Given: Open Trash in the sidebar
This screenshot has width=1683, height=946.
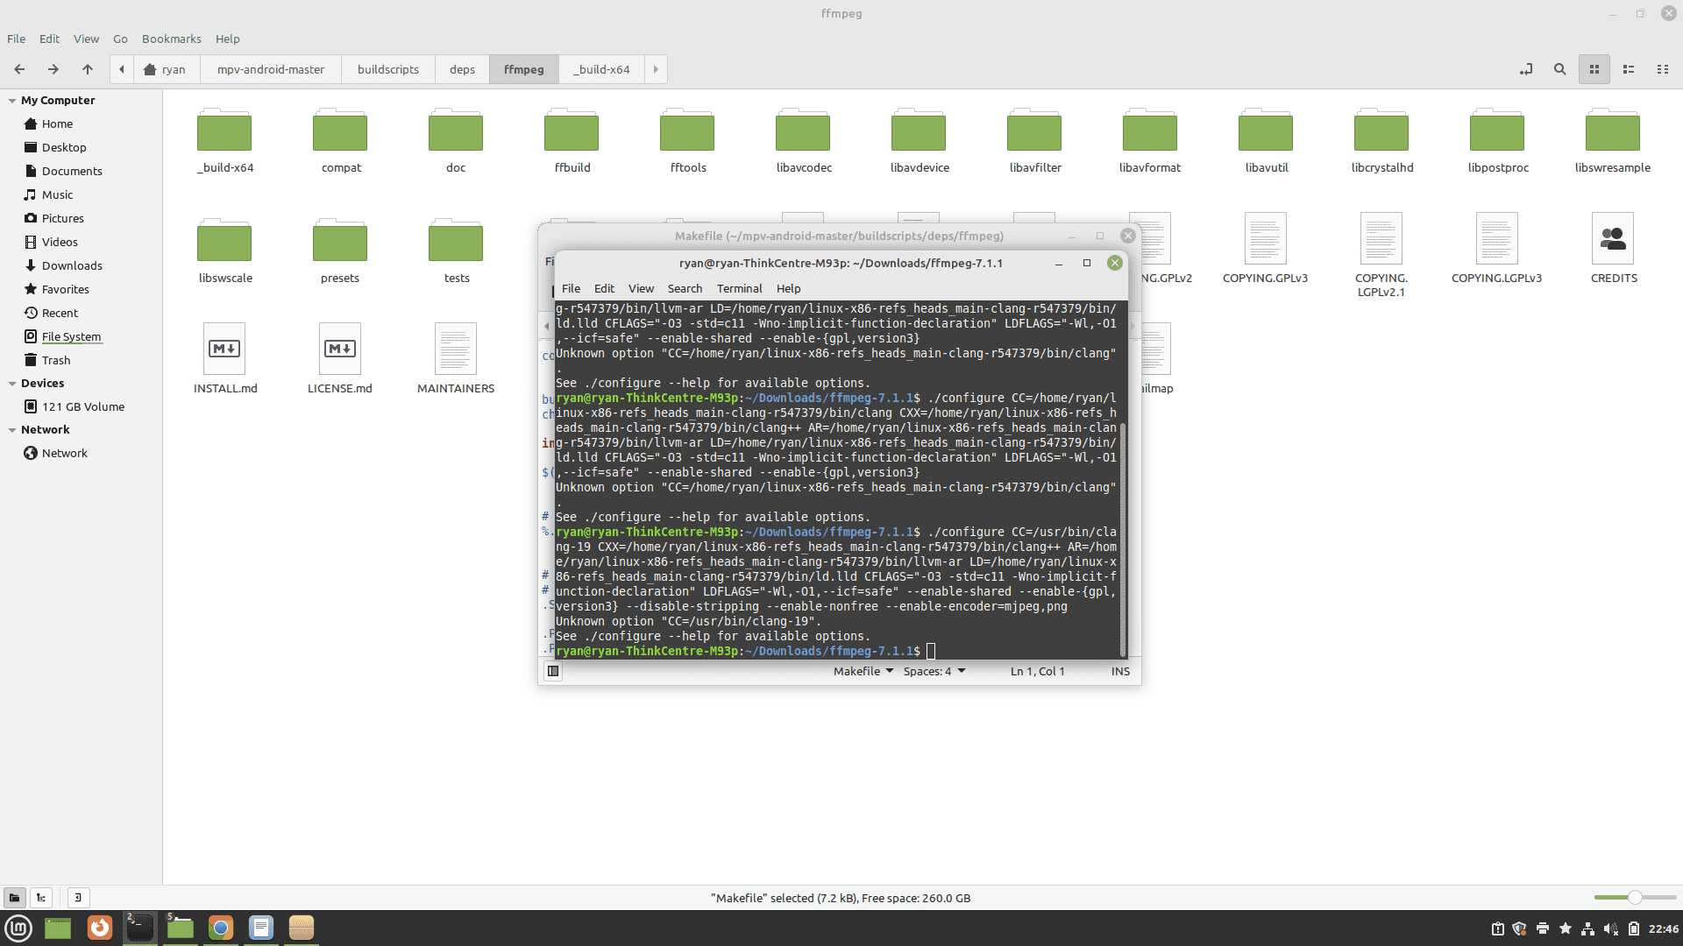Looking at the screenshot, I should click(x=56, y=360).
